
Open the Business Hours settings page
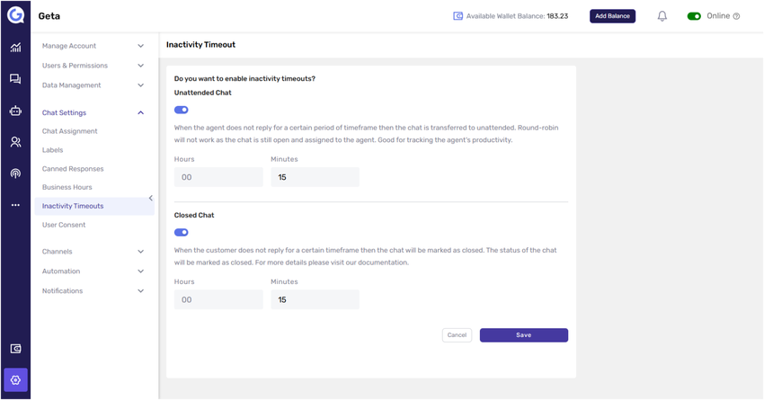67,187
